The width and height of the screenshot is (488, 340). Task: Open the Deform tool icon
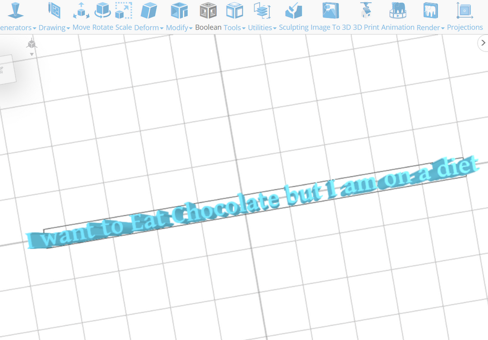click(x=149, y=10)
